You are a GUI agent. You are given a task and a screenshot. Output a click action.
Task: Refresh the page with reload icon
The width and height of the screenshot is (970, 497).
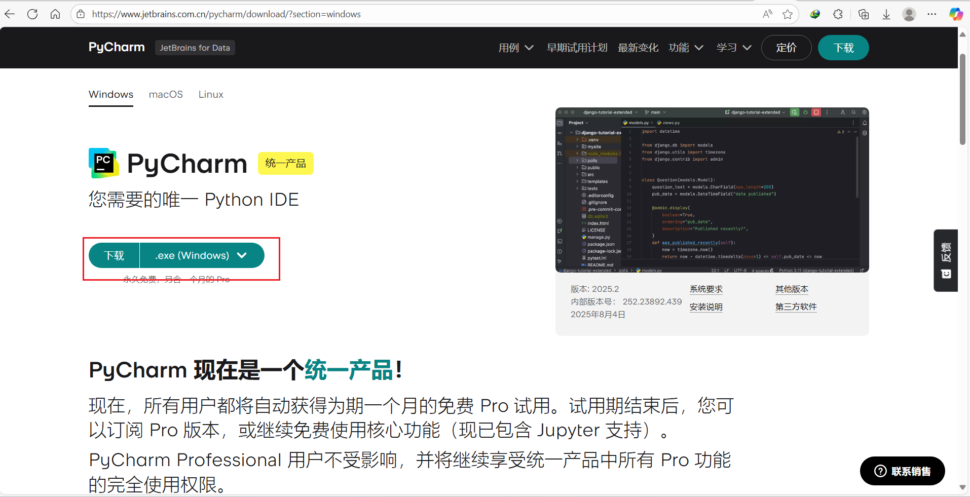[x=32, y=14]
